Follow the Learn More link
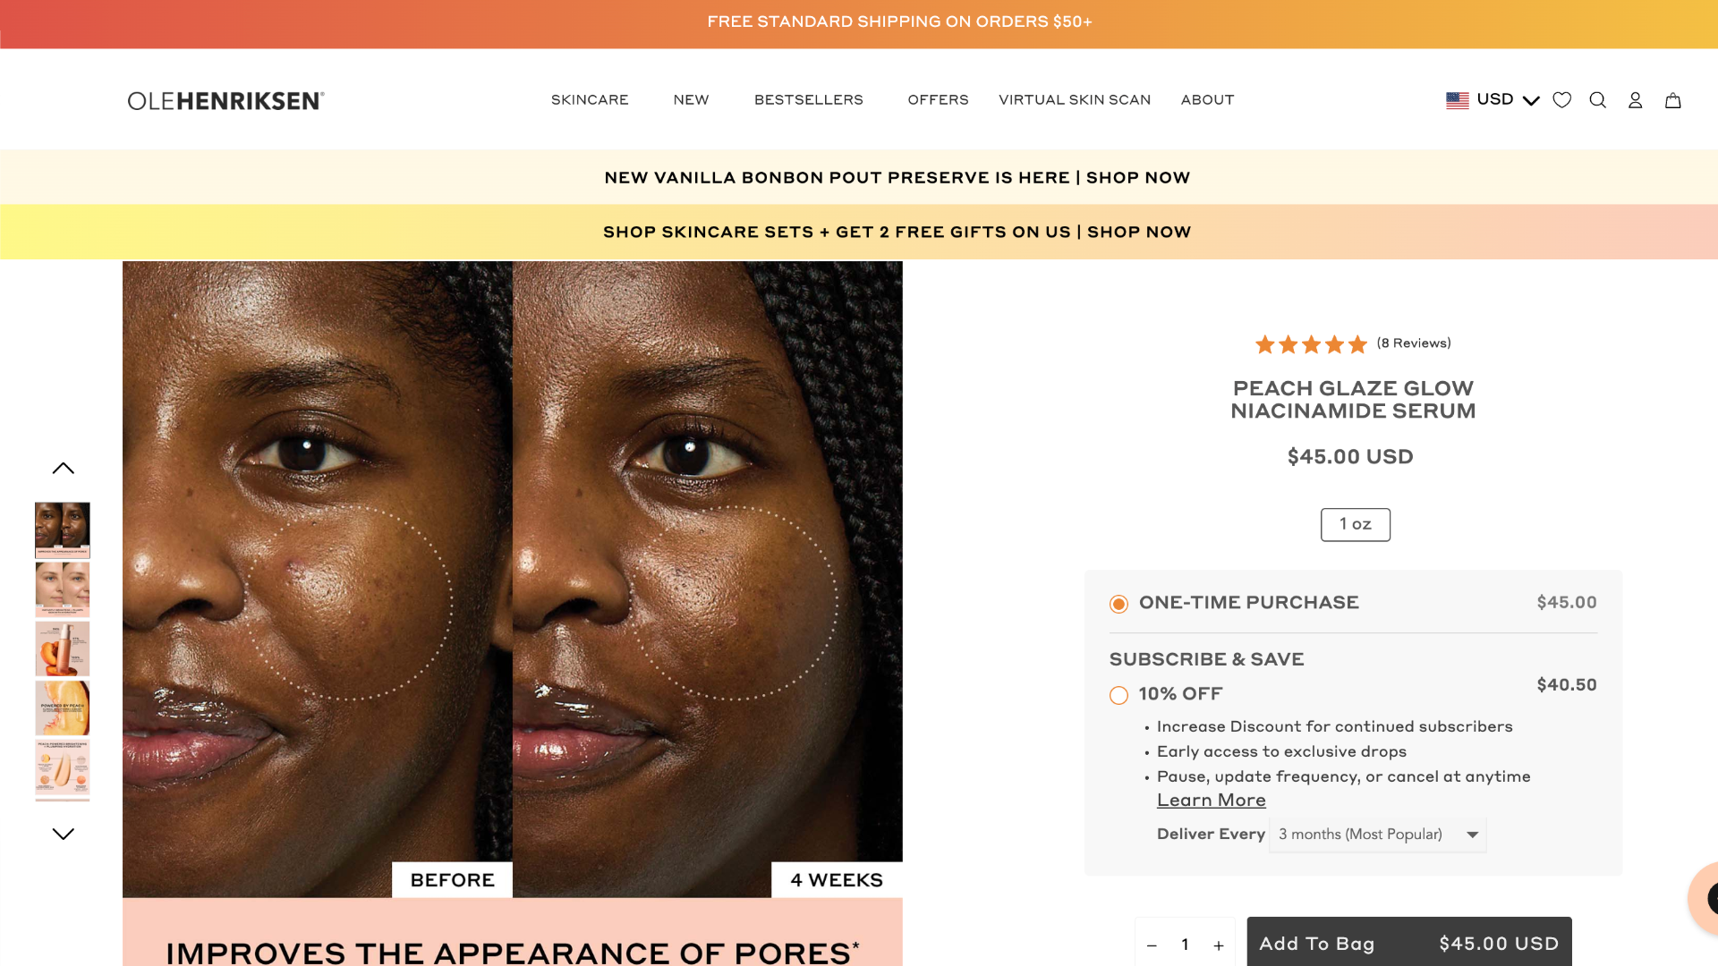 tap(1212, 801)
